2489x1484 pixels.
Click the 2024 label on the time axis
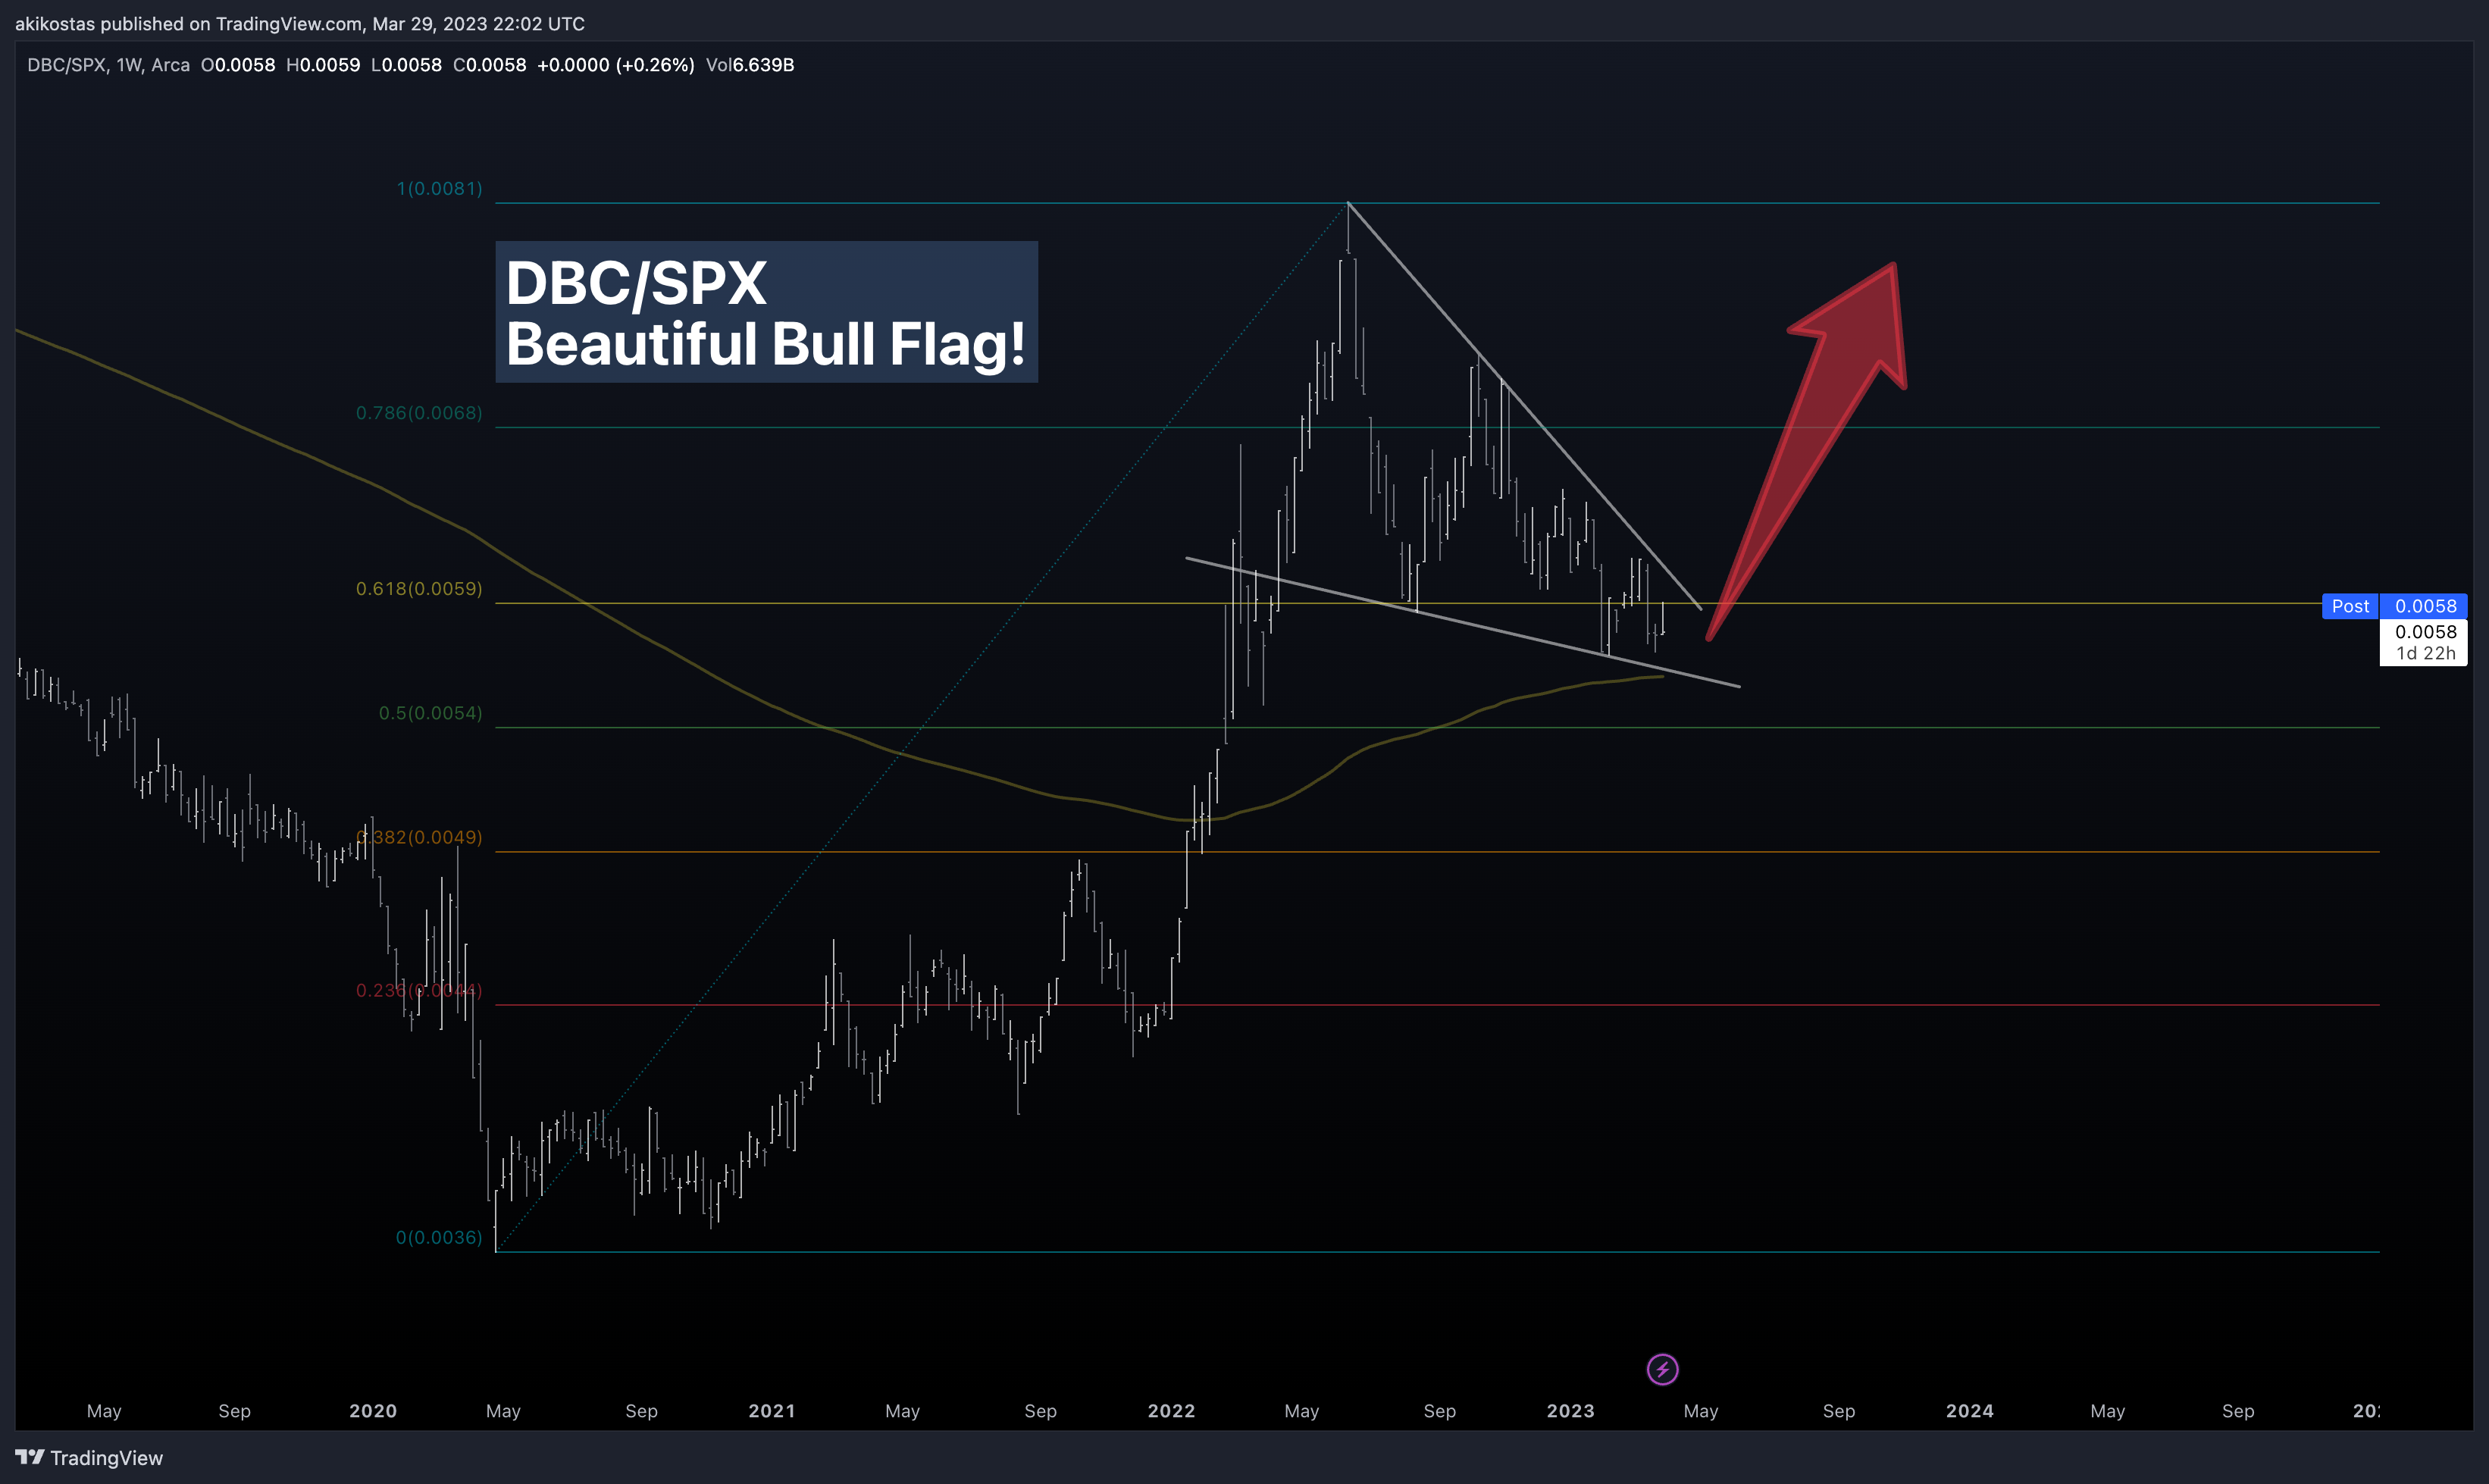[1969, 1411]
